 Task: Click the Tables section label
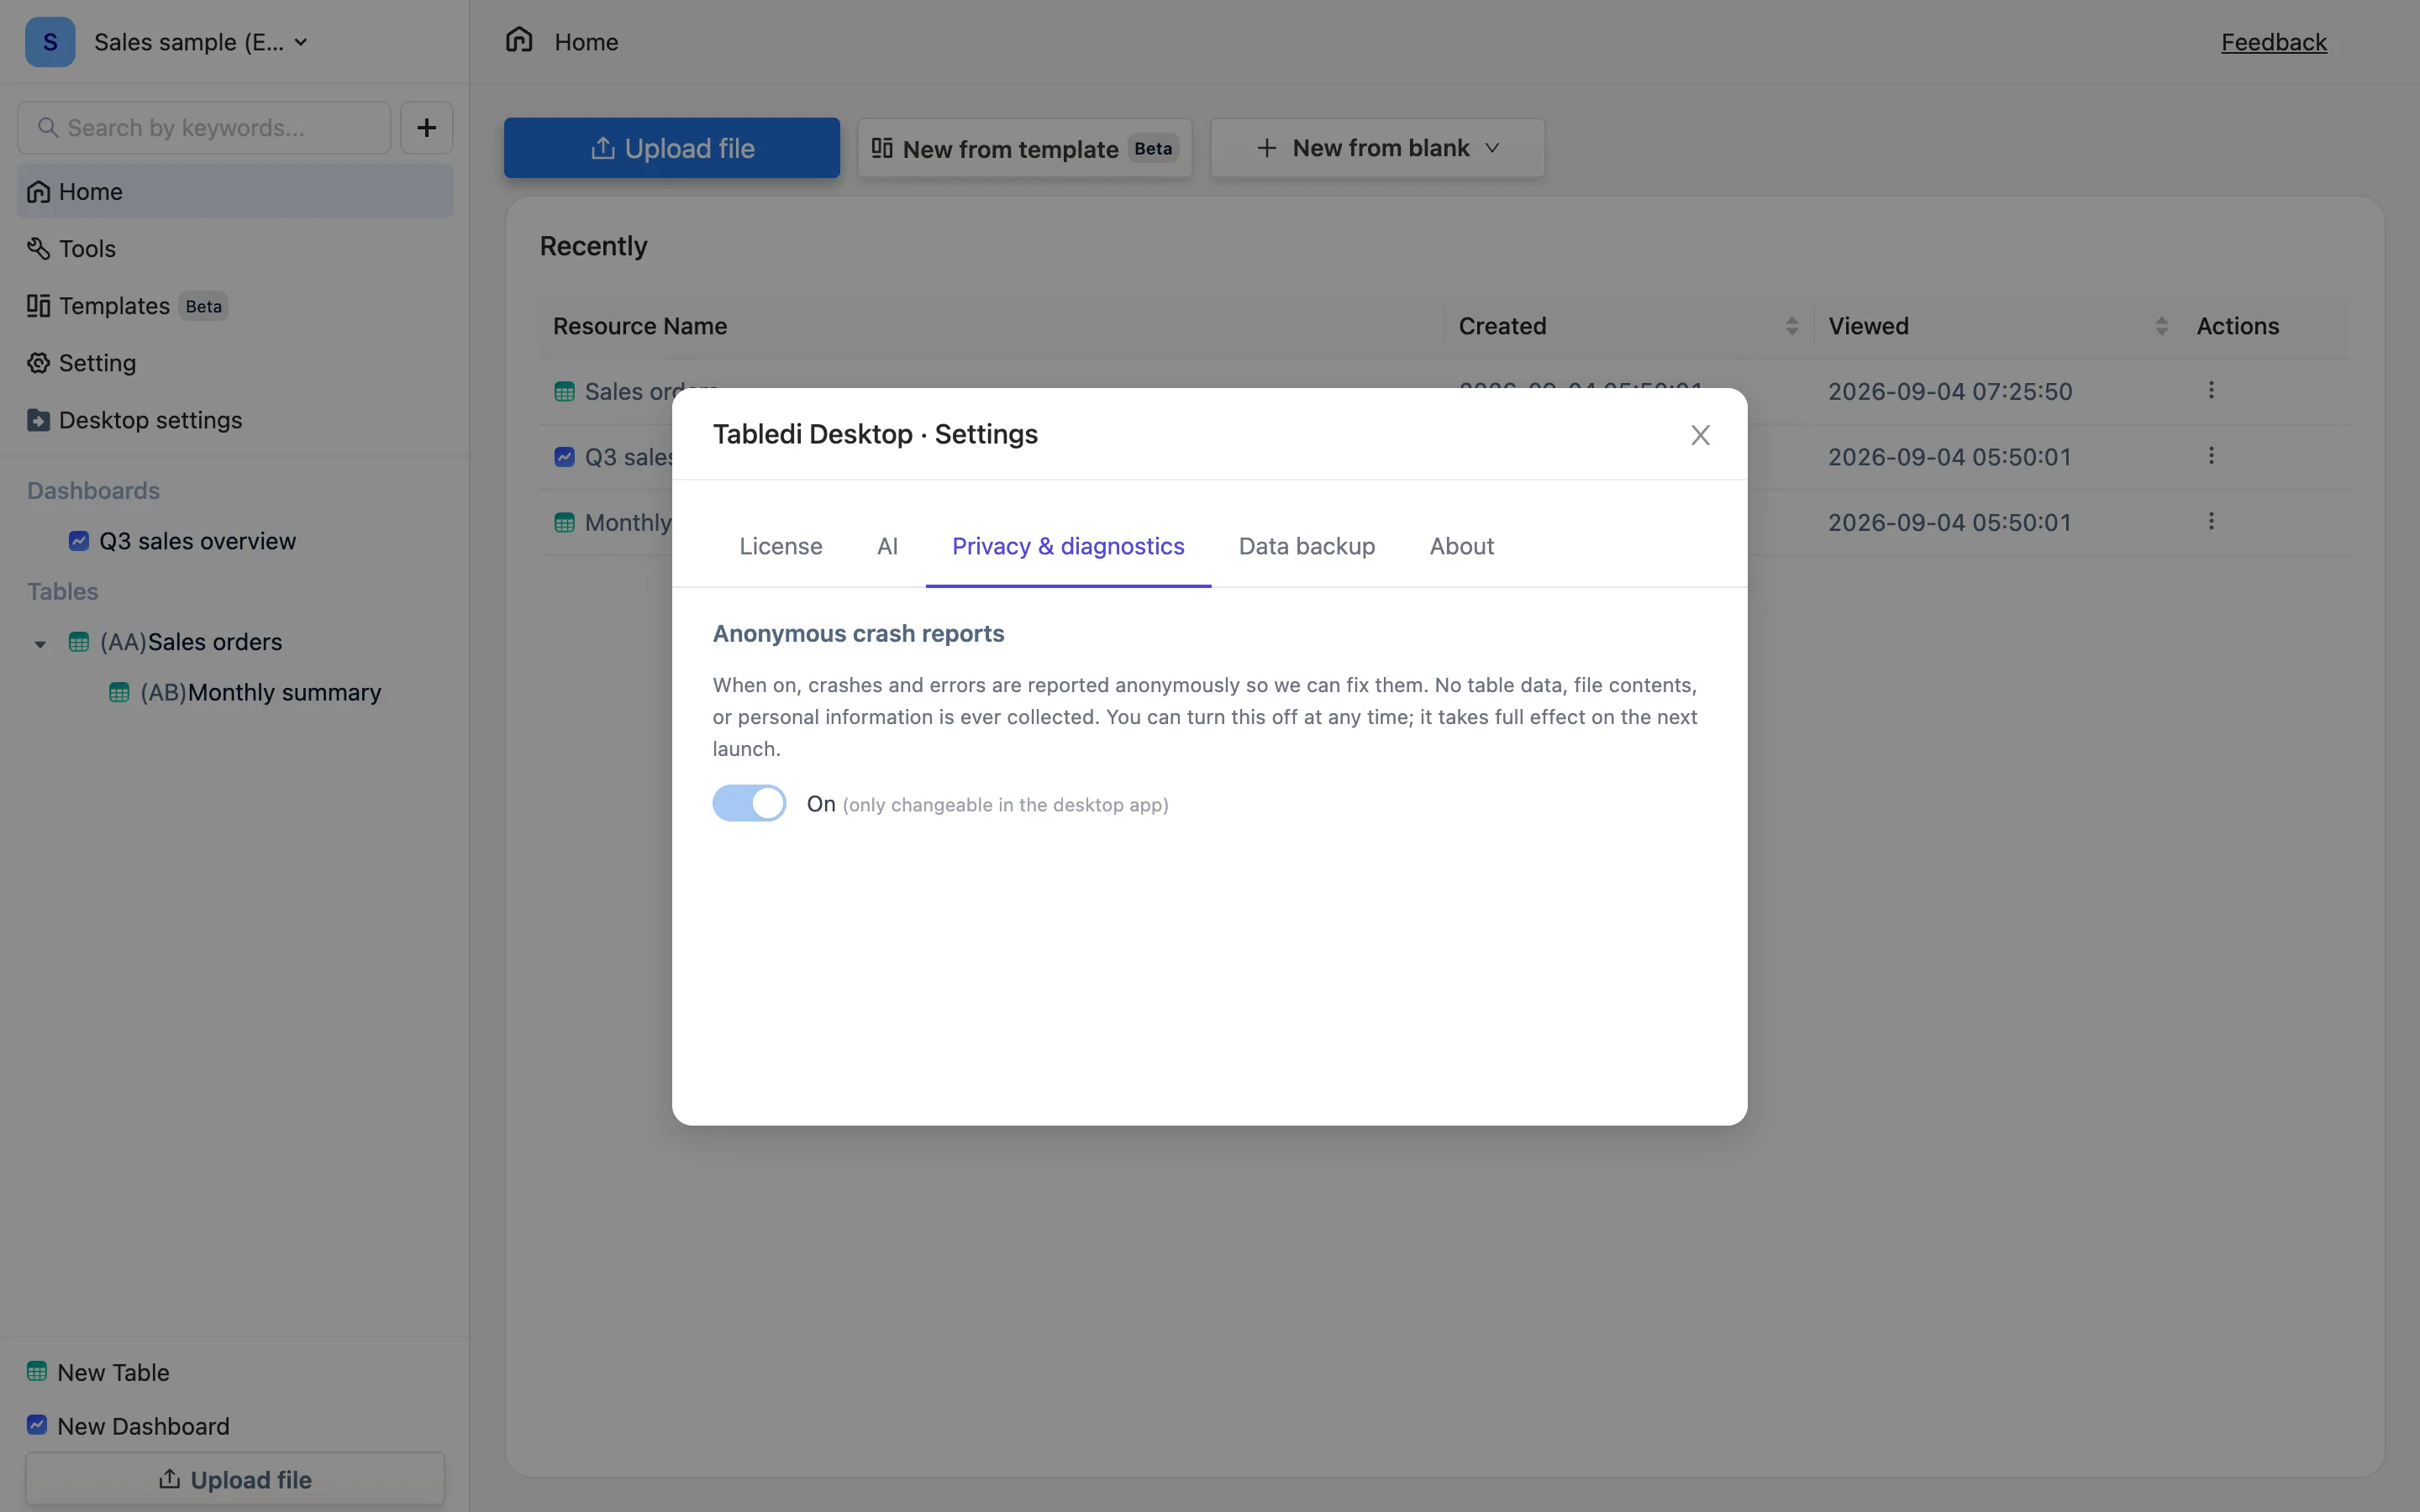(x=62, y=592)
